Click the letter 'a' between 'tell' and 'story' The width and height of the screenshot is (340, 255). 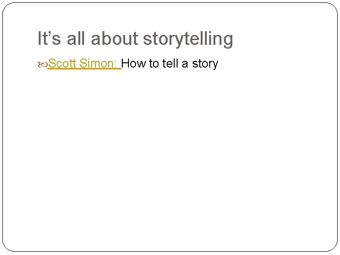[x=185, y=64]
